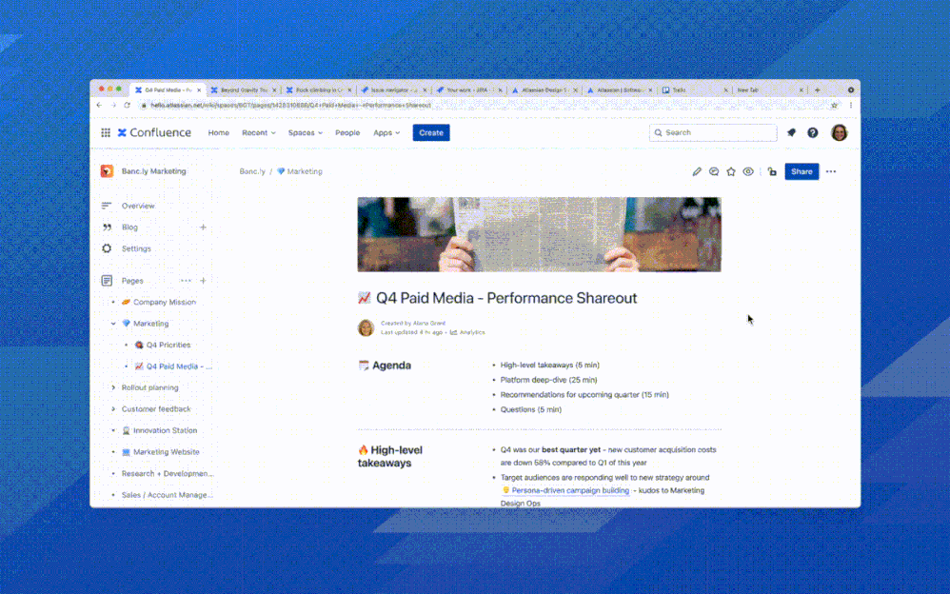The width and height of the screenshot is (950, 594).
Task: Click the watch eye icon
Action: [x=748, y=171]
